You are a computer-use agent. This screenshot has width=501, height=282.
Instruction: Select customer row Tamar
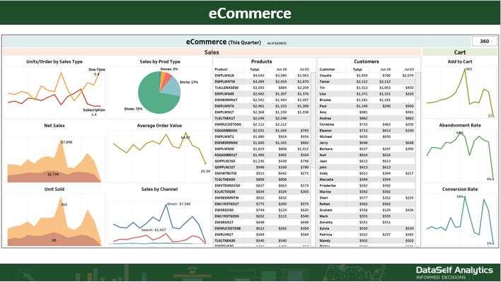pyautogui.click(x=367, y=82)
